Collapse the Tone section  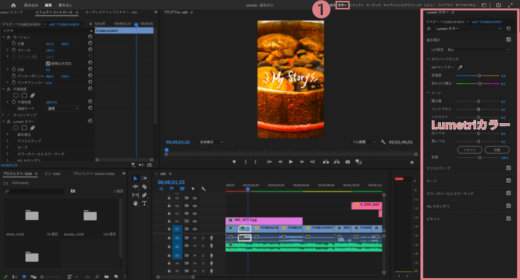pyautogui.click(x=428, y=93)
